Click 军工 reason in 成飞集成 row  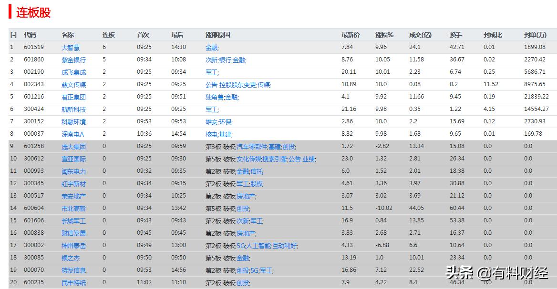pyautogui.click(x=211, y=72)
